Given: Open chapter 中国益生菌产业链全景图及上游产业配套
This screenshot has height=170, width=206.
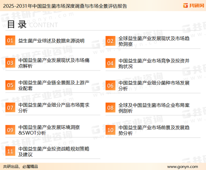Looking at the screenshot, I should [54, 85].
